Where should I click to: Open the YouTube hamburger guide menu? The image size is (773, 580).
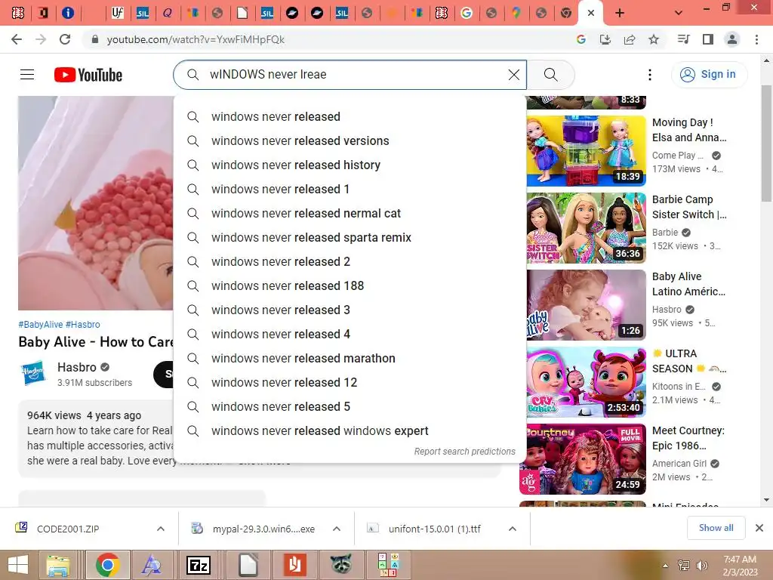[x=27, y=75]
